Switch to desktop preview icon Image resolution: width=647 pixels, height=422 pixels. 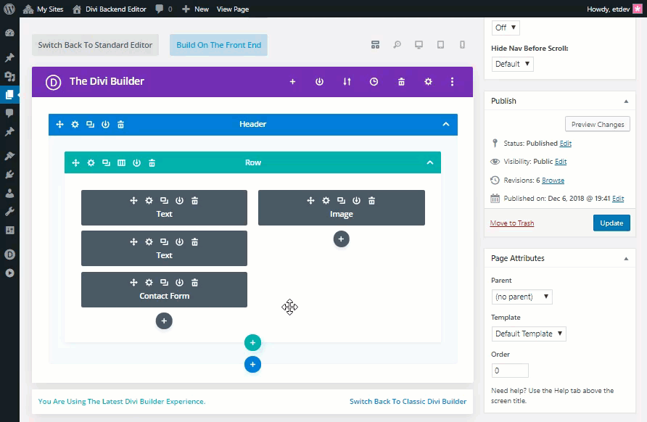[x=419, y=44]
